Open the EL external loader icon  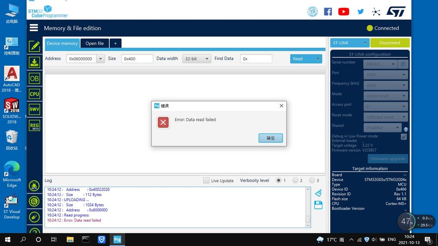click(34, 201)
